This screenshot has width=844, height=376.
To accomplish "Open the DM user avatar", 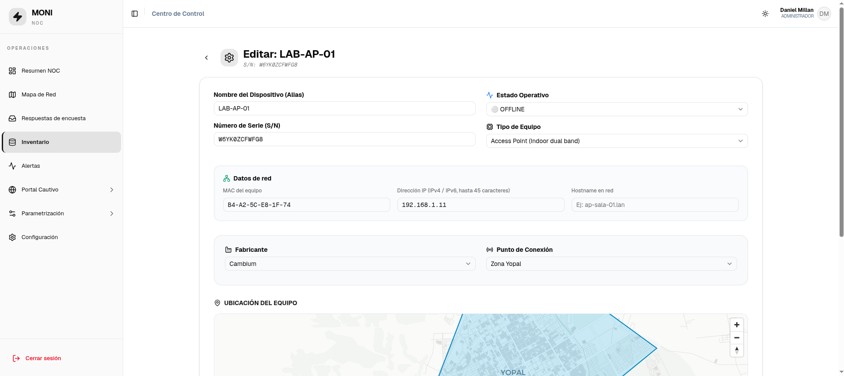I will 824,14.
